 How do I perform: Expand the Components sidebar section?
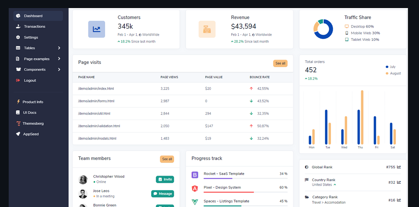(x=35, y=69)
